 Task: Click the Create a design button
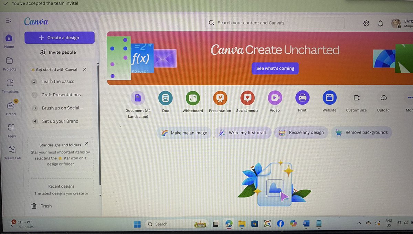click(x=60, y=38)
